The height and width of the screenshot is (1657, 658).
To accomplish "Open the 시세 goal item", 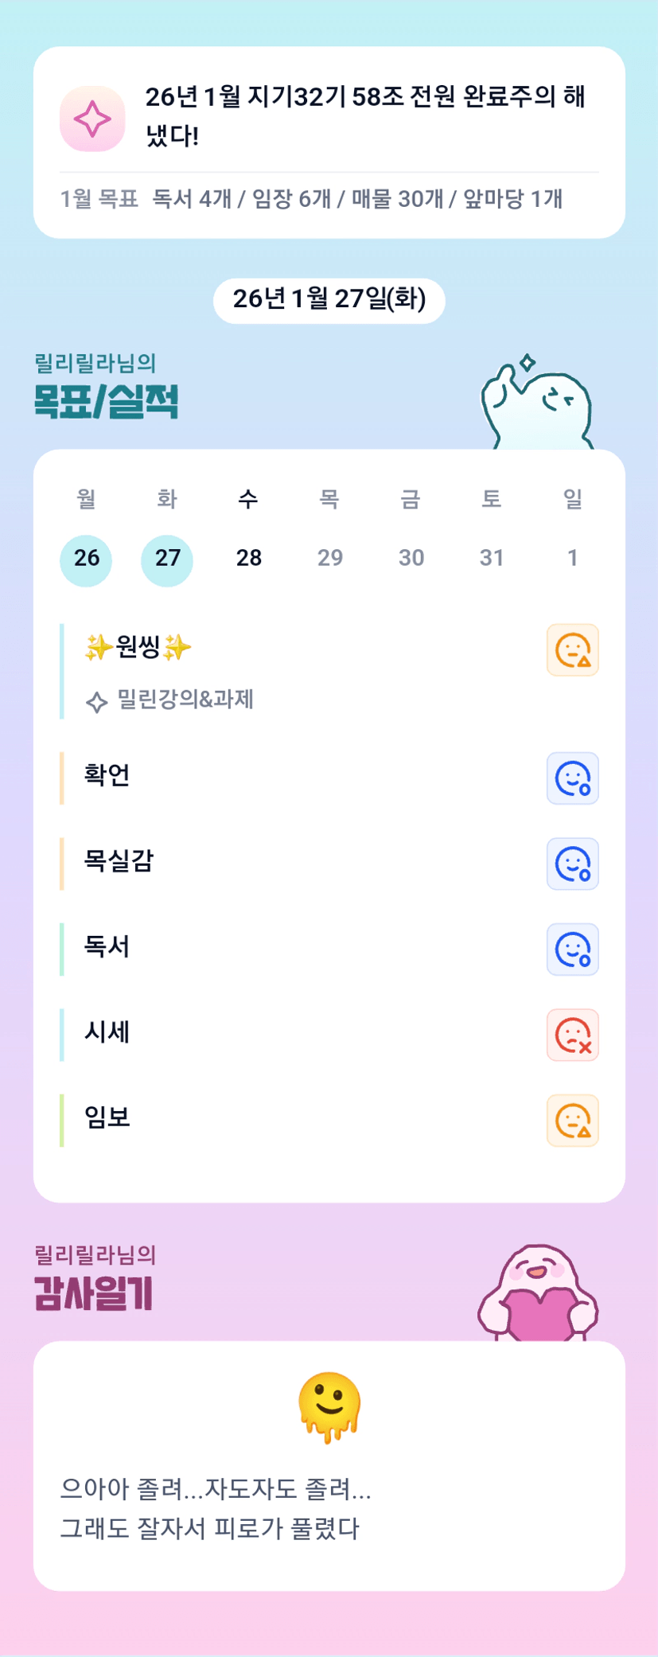I will click(107, 1033).
